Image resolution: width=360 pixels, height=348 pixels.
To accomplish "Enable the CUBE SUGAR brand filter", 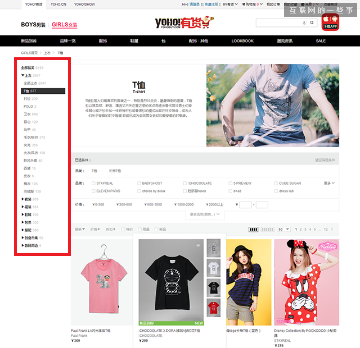I will pyautogui.click(x=276, y=183).
